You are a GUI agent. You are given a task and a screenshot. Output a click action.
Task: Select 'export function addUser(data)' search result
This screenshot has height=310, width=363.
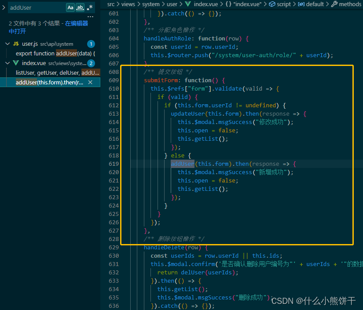pyautogui.click(x=55, y=54)
